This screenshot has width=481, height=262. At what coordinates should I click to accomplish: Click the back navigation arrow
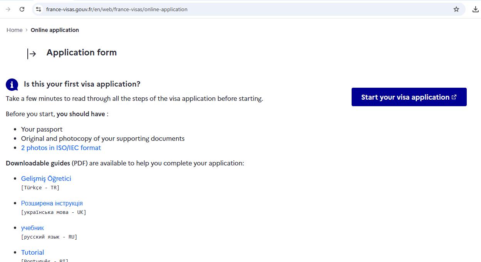point(7,9)
